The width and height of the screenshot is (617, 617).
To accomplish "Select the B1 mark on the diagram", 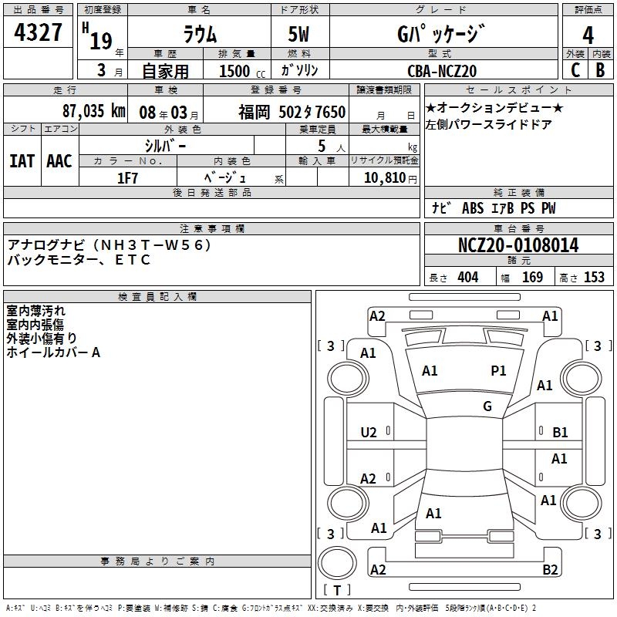I will pyautogui.click(x=560, y=433).
